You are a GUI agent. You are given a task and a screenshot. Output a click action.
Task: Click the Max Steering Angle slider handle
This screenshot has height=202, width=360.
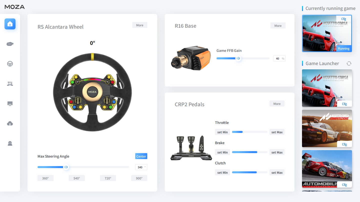[x=66, y=167]
